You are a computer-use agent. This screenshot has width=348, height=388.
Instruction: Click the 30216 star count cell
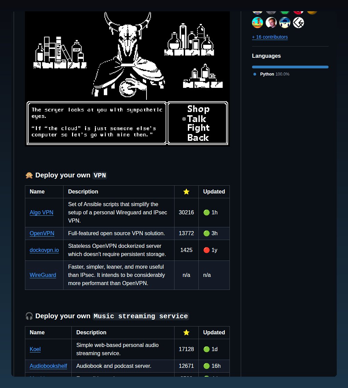tap(186, 213)
